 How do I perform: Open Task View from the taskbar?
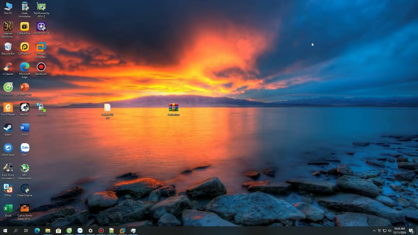[x=26, y=231]
